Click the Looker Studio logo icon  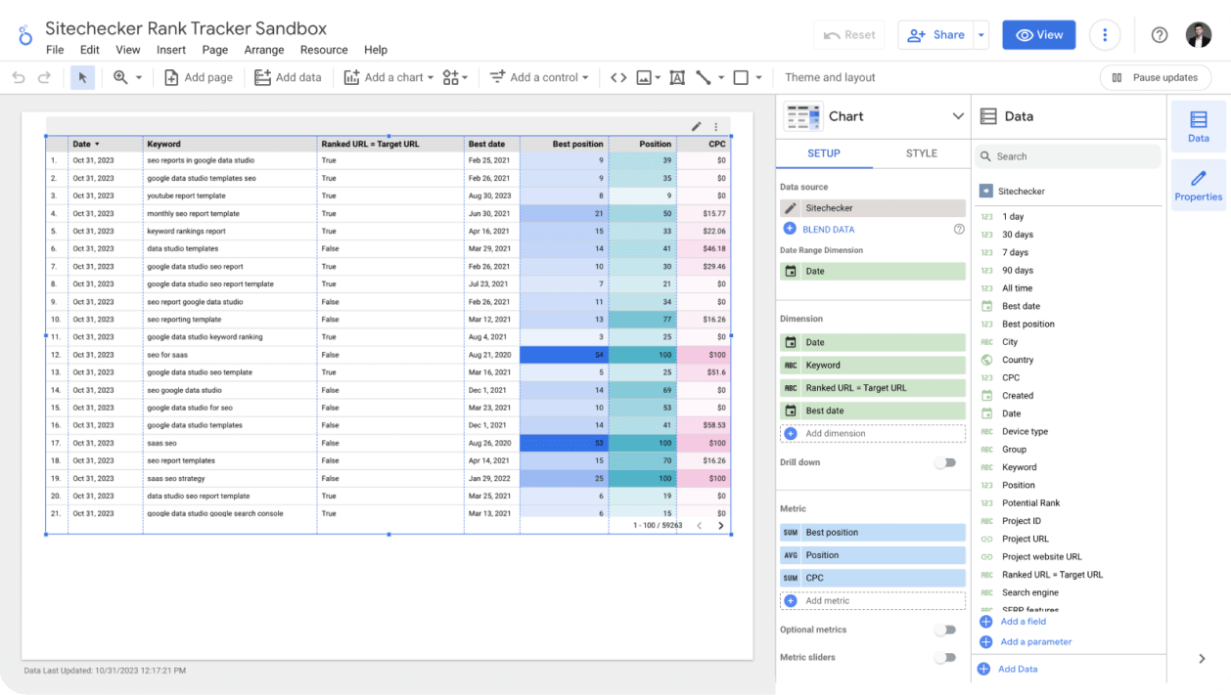[x=25, y=36]
